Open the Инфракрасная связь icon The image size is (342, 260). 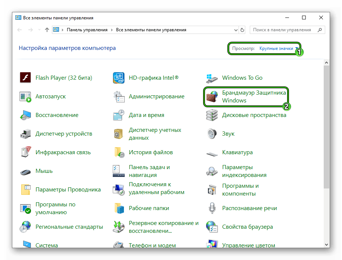(x=25, y=152)
